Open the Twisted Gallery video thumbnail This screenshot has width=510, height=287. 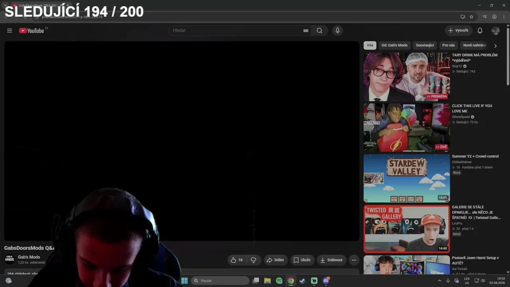(406, 229)
